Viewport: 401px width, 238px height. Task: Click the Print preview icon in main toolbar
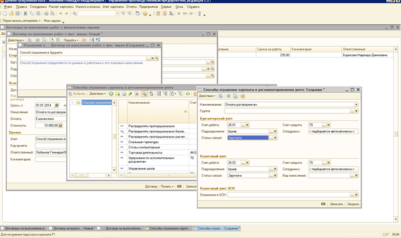click(52, 14)
